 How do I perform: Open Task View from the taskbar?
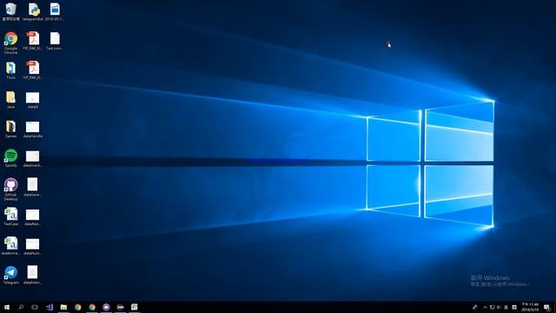tap(35, 307)
